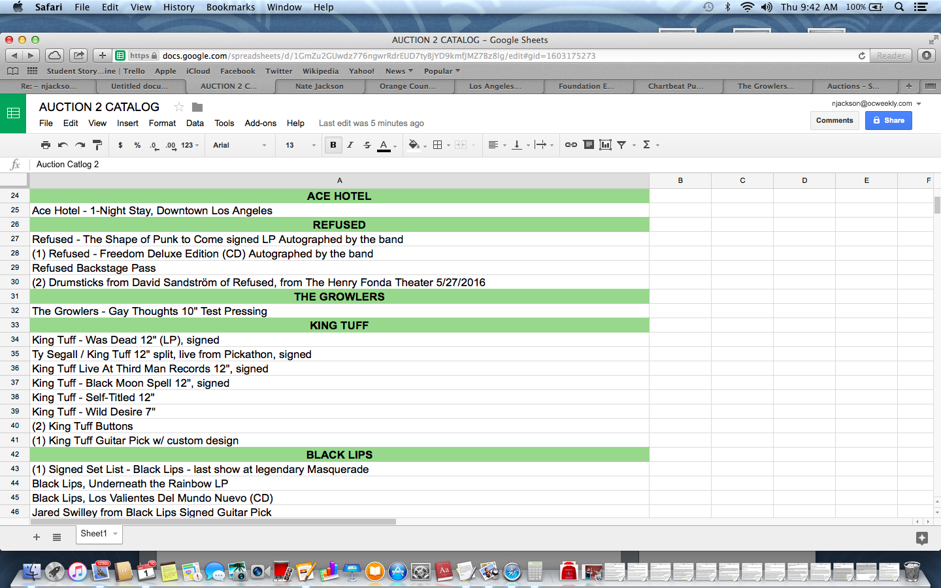This screenshot has width=941, height=588.
Task: Toggle italic formatting button
Action: pyautogui.click(x=350, y=145)
